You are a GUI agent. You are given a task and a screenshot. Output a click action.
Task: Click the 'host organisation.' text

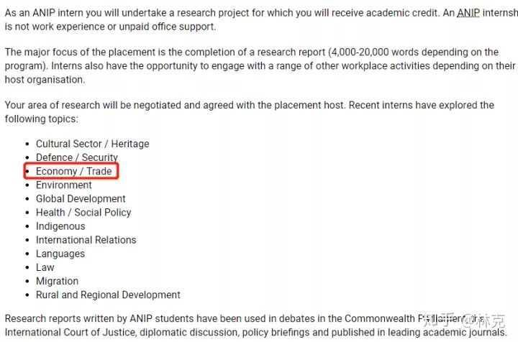pos(45,80)
